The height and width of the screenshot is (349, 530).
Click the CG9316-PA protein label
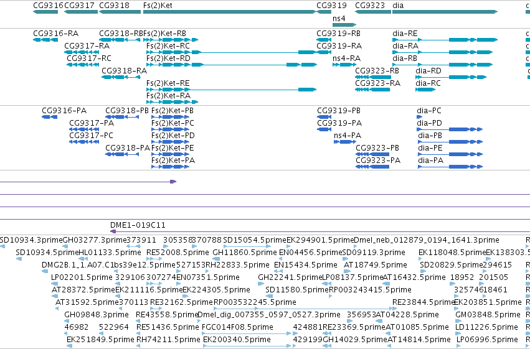coord(64,111)
